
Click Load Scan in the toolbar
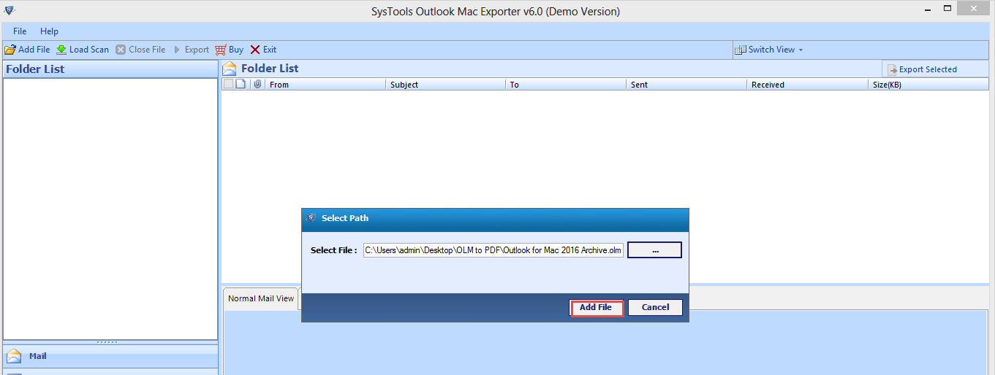click(x=83, y=50)
